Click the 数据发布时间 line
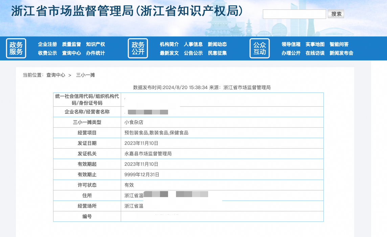This screenshot has height=237, width=387. 202,87
